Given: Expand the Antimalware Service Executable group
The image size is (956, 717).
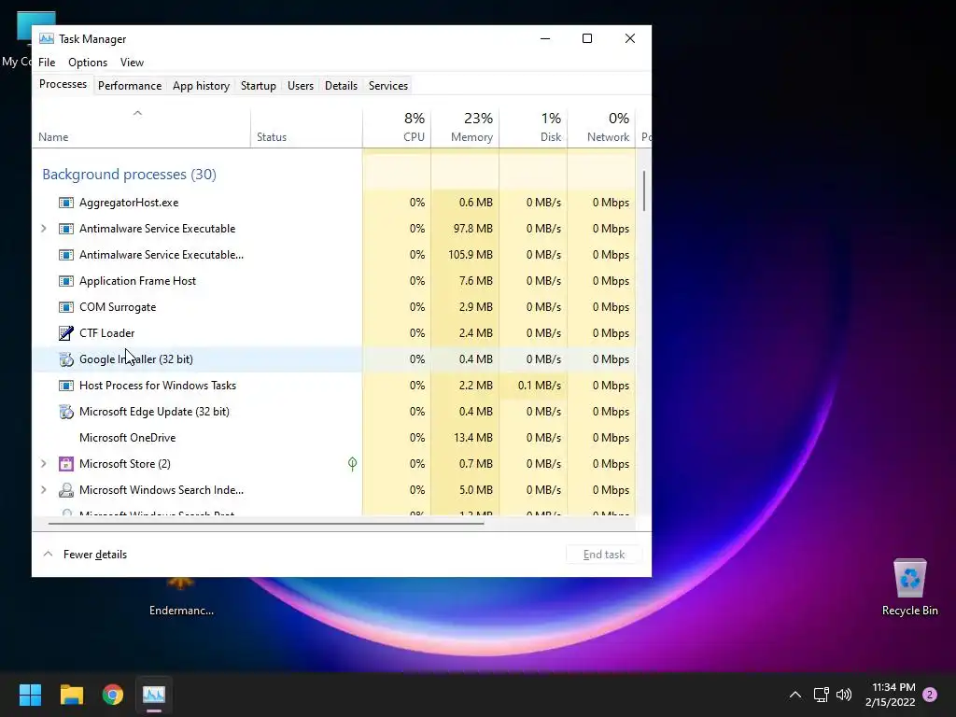Looking at the screenshot, I should click(x=43, y=229).
